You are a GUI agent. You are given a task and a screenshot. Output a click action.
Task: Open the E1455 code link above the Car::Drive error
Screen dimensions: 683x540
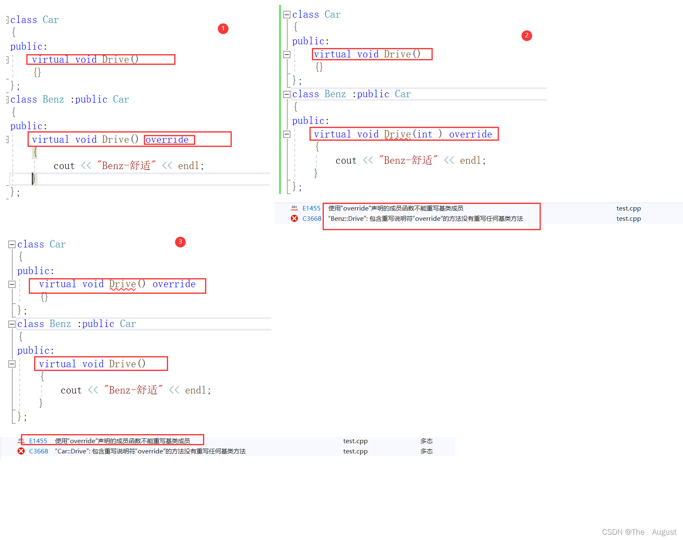tap(38, 441)
